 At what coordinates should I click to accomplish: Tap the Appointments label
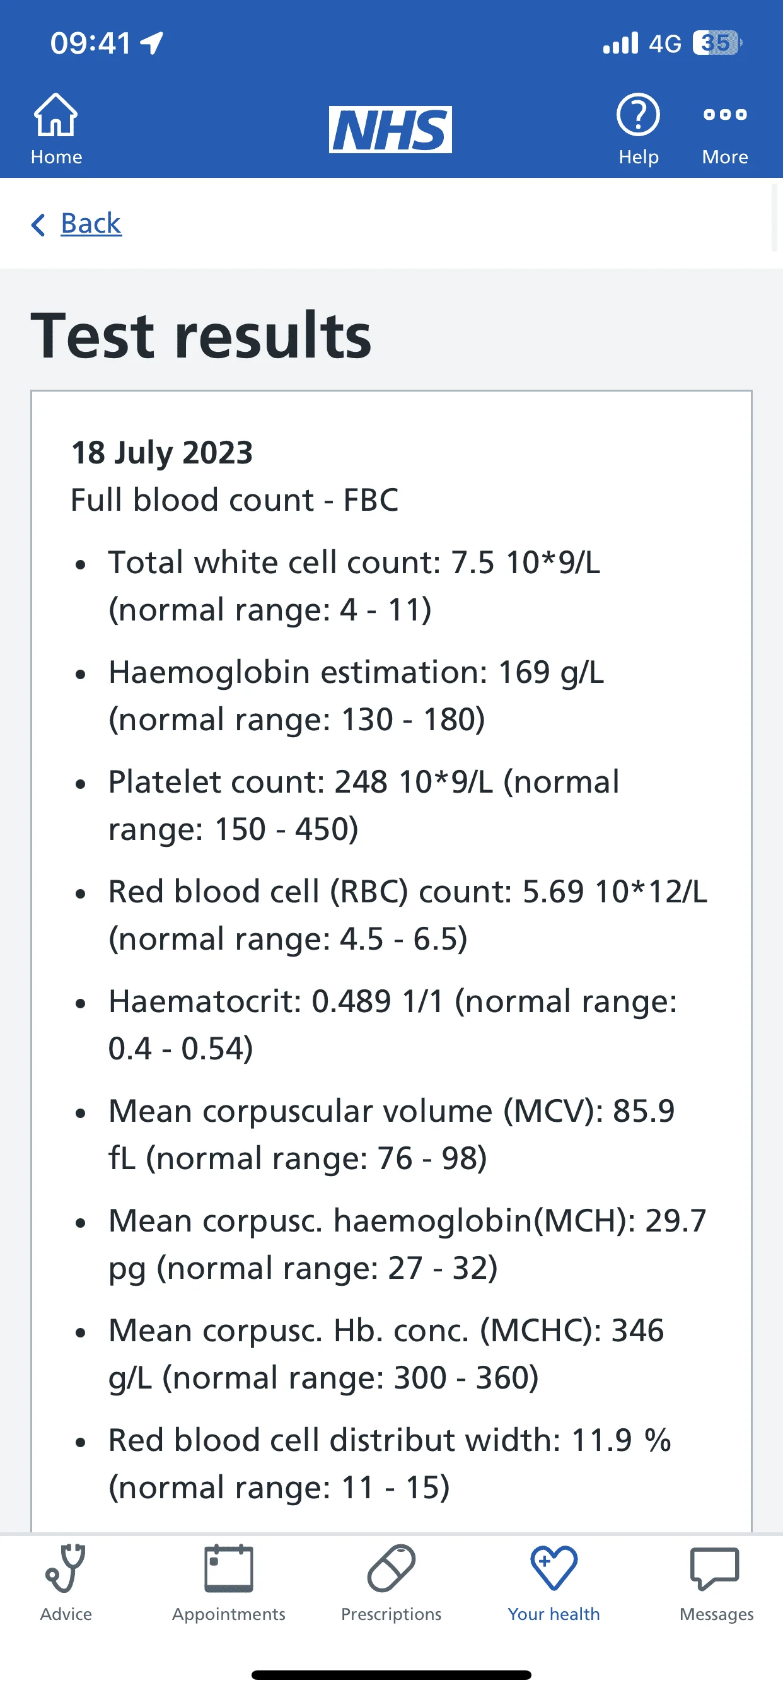228,1614
